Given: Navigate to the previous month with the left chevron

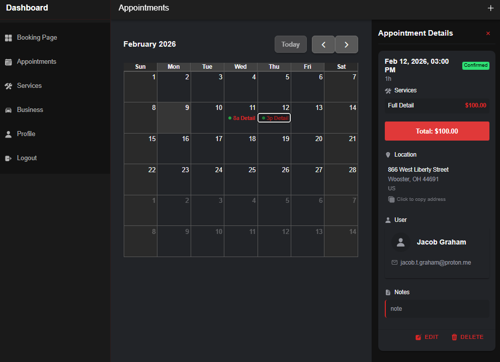Looking at the screenshot, I should click(323, 44).
